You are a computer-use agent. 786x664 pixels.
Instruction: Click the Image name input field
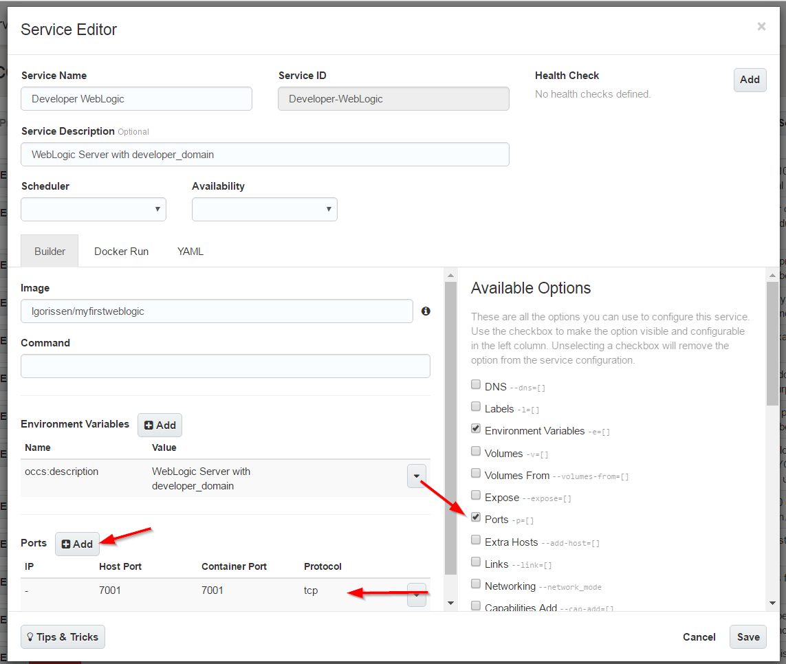217,311
